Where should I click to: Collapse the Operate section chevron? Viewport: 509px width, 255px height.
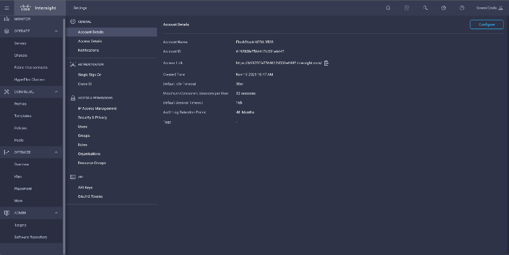coord(56,31)
